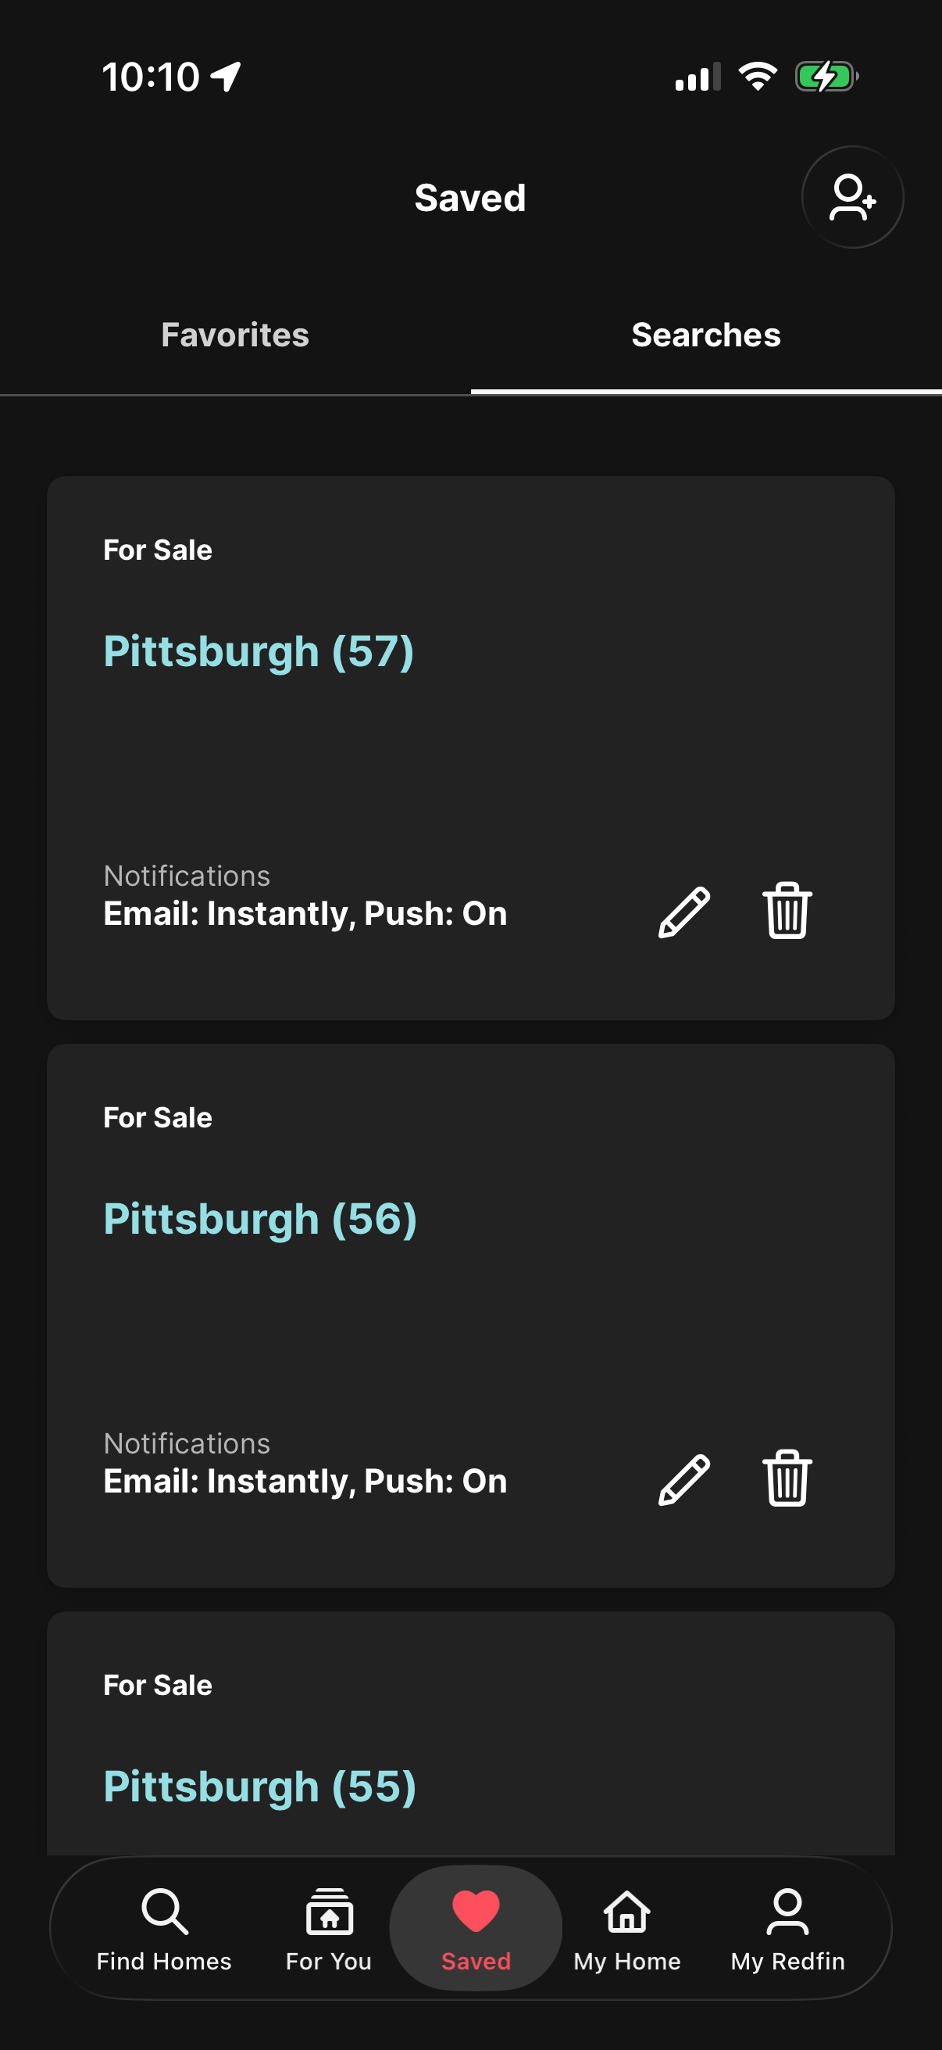Open the Pittsburgh (56) search link
This screenshot has width=942, height=2050.
pyautogui.click(x=260, y=1219)
